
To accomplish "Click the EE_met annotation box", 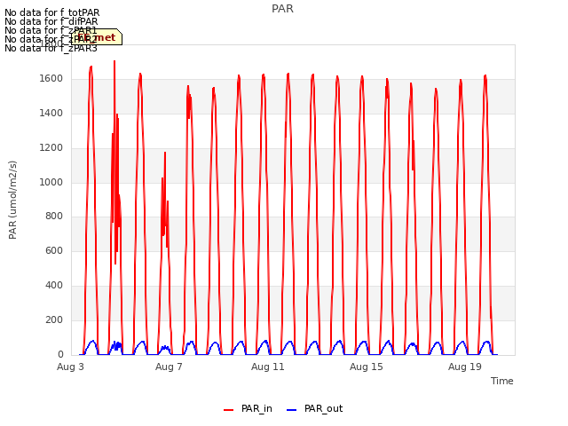I will [97, 37].
